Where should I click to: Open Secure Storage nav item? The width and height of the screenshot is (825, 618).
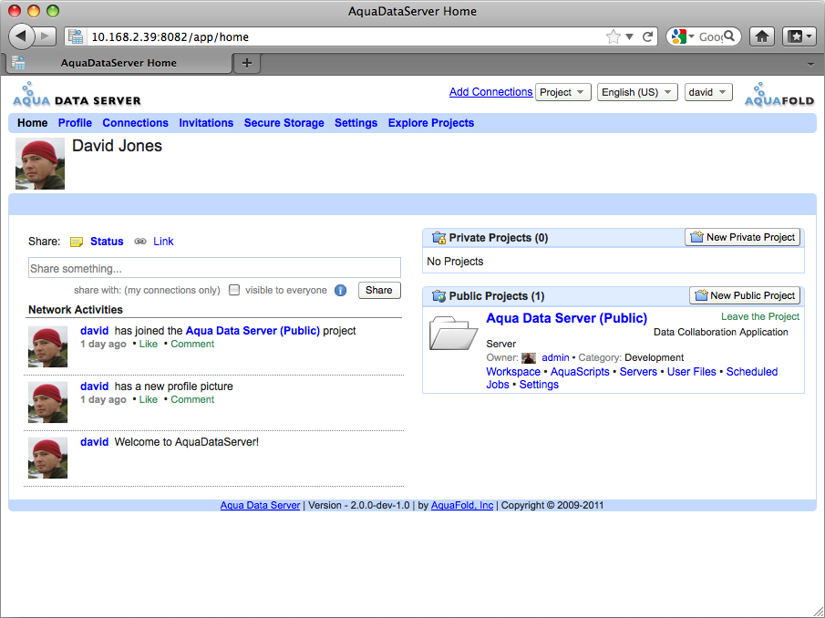click(x=284, y=122)
